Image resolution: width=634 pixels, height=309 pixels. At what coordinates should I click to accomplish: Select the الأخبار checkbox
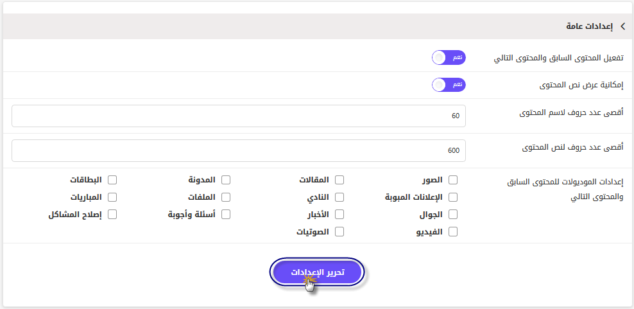(339, 215)
